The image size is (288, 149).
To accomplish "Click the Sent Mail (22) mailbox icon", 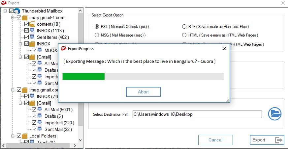I will click(x=40, y=129).
